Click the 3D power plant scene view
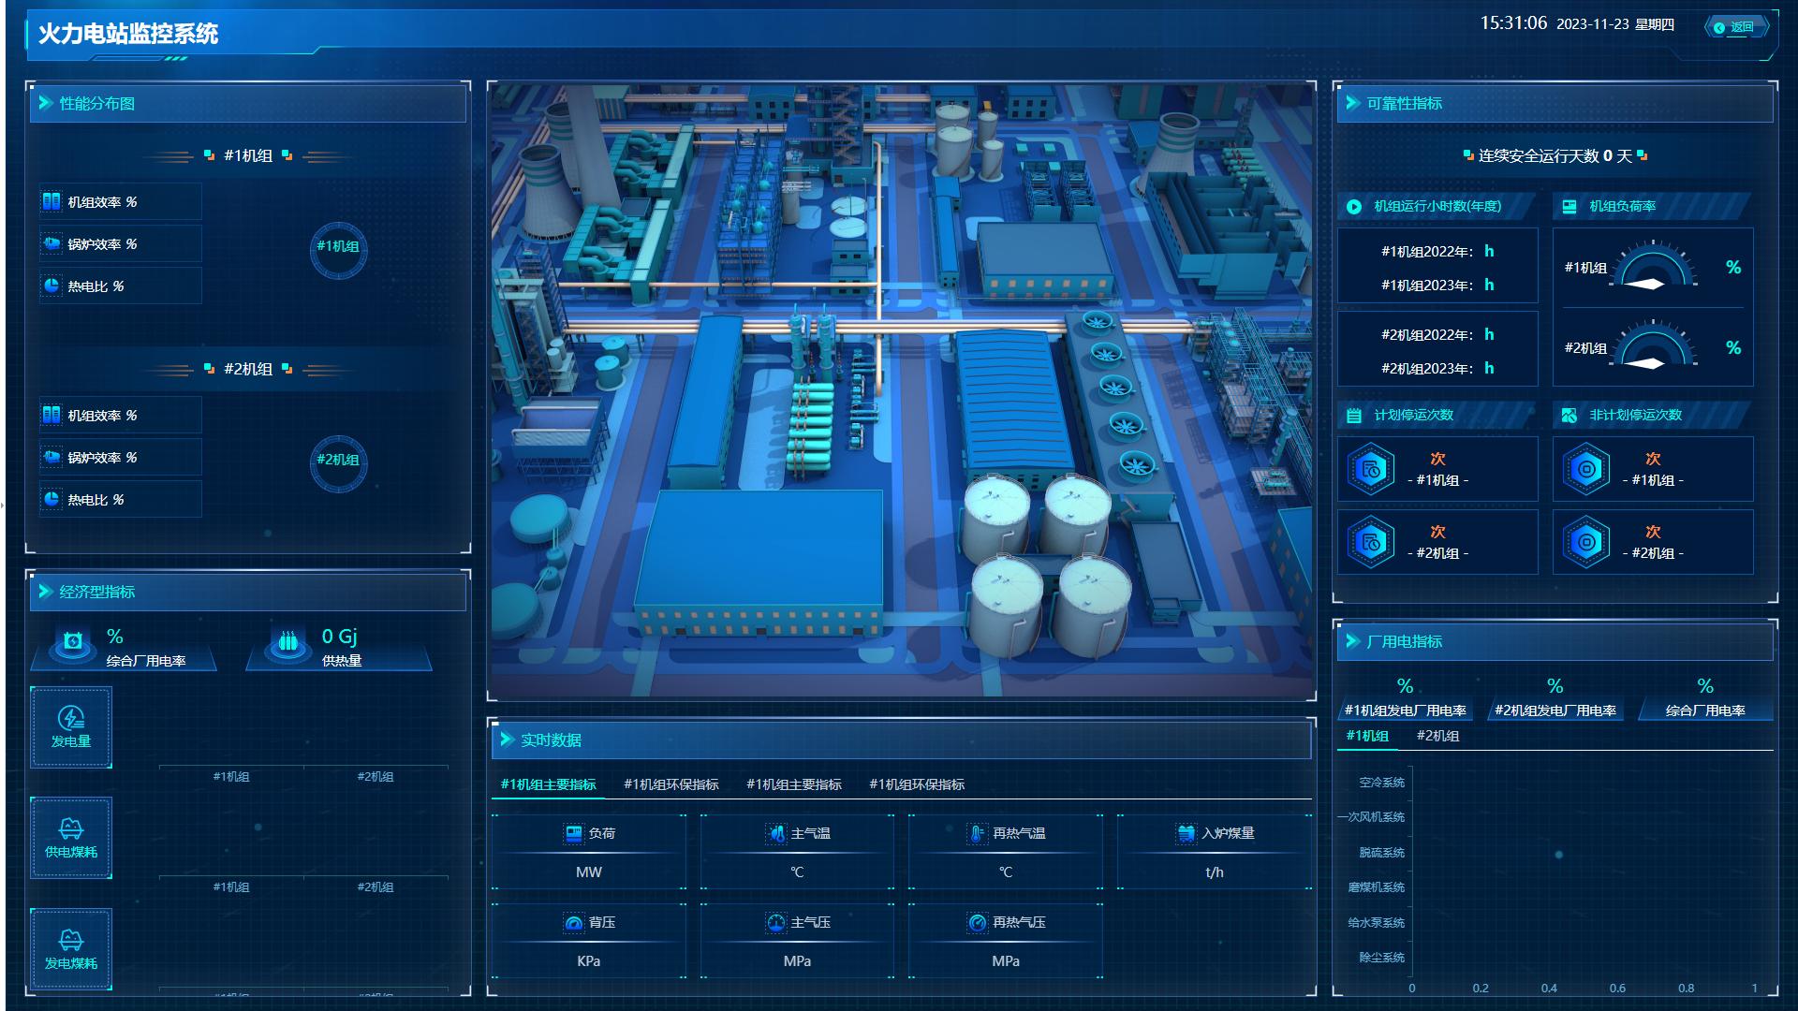This screenshot has height=1011, width=1798. coord(902,390)
